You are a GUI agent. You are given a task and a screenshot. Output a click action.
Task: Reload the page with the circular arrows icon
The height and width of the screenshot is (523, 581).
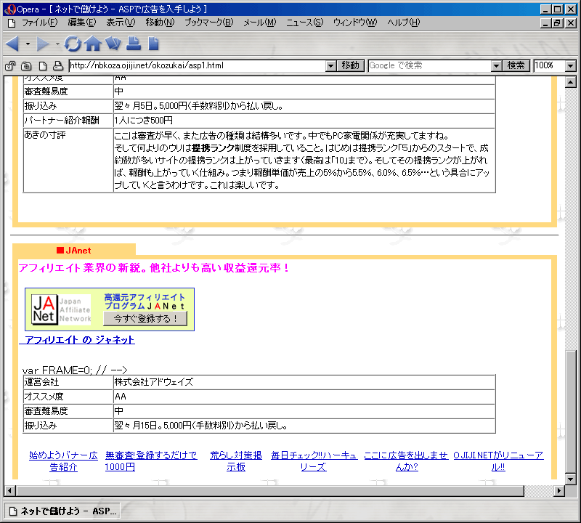click(x=72, y=44)
